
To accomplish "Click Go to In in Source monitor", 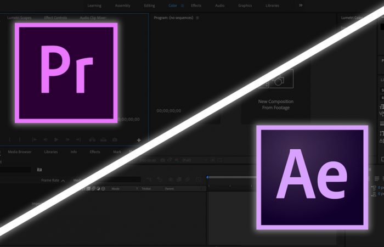I will tap(34, 139).
